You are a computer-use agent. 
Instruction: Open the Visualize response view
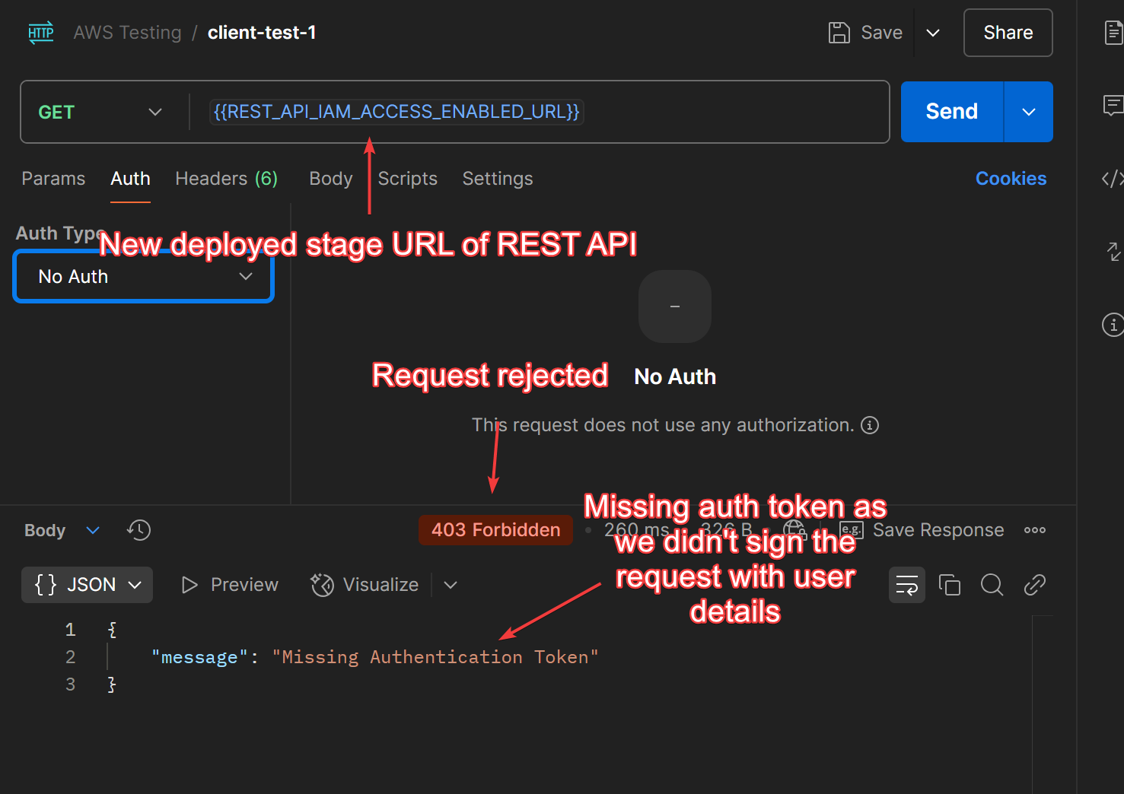click(366, 585)
